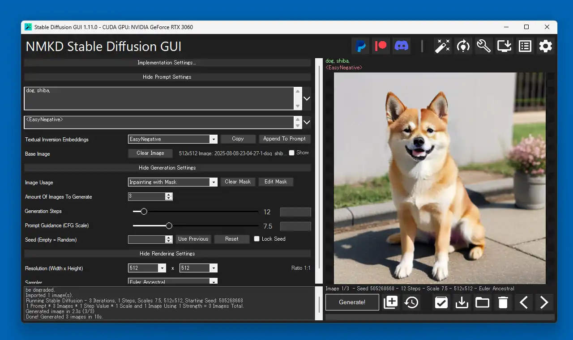This screenshot has height=340, width=573.
Task: Enable the Lock Seed checkbox
Action: point(257,239)
